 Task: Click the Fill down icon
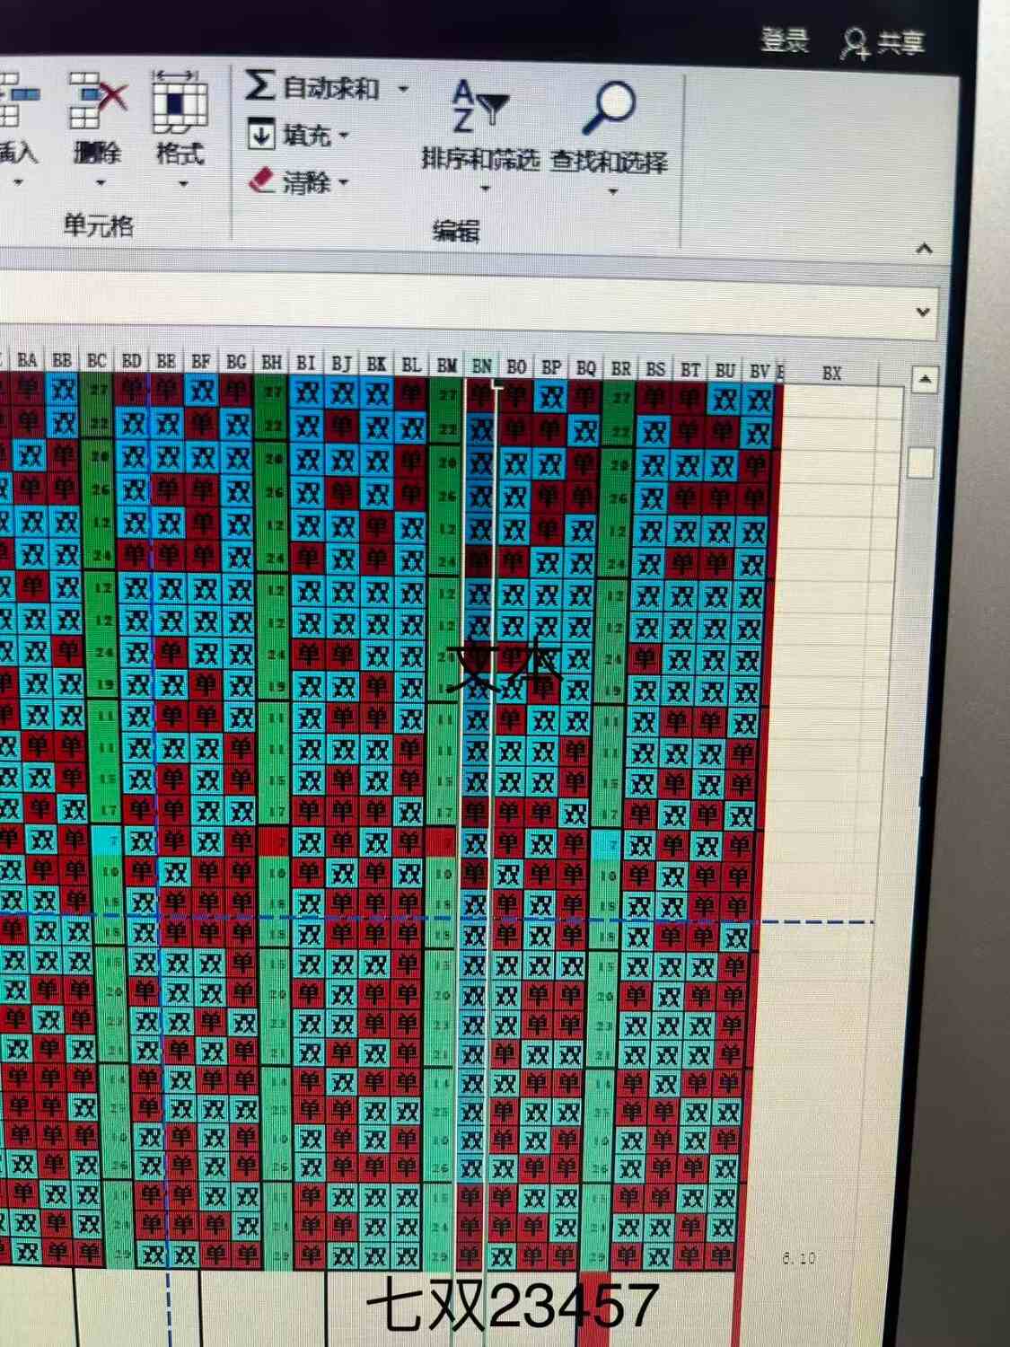(x=261, y=135)
